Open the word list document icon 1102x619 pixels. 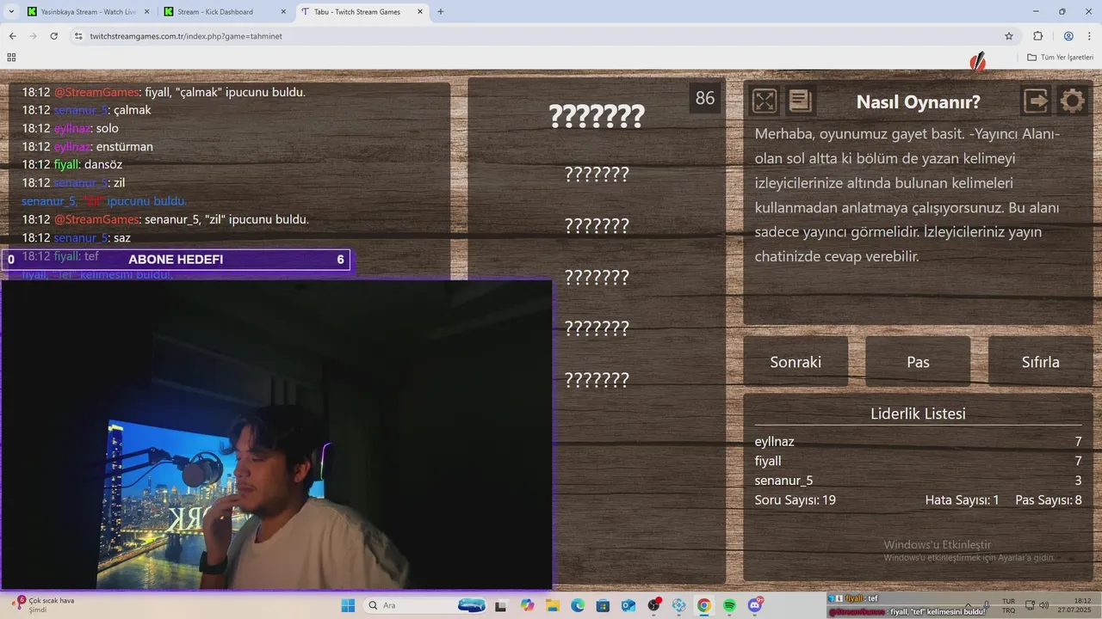800,101
